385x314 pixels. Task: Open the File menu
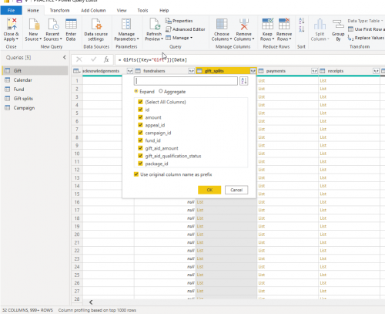point(11,10)
